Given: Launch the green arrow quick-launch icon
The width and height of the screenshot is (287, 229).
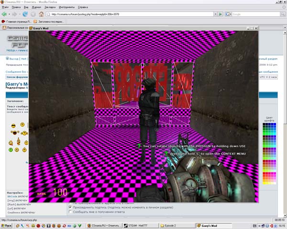Looking at the screenshot, I should click(x=79, y=226).
